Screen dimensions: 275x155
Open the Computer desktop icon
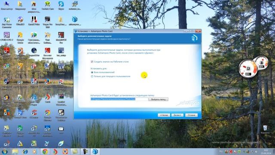pyautogui.click(x=6, y=6)
